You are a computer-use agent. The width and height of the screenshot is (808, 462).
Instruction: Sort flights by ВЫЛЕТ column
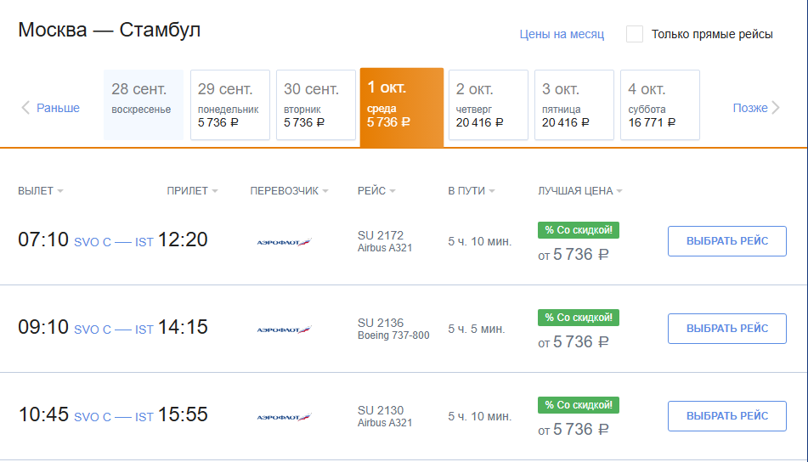tap(40, 191)
